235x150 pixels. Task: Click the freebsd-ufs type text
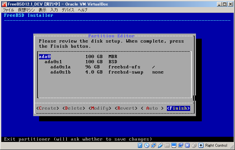point(124,67)
